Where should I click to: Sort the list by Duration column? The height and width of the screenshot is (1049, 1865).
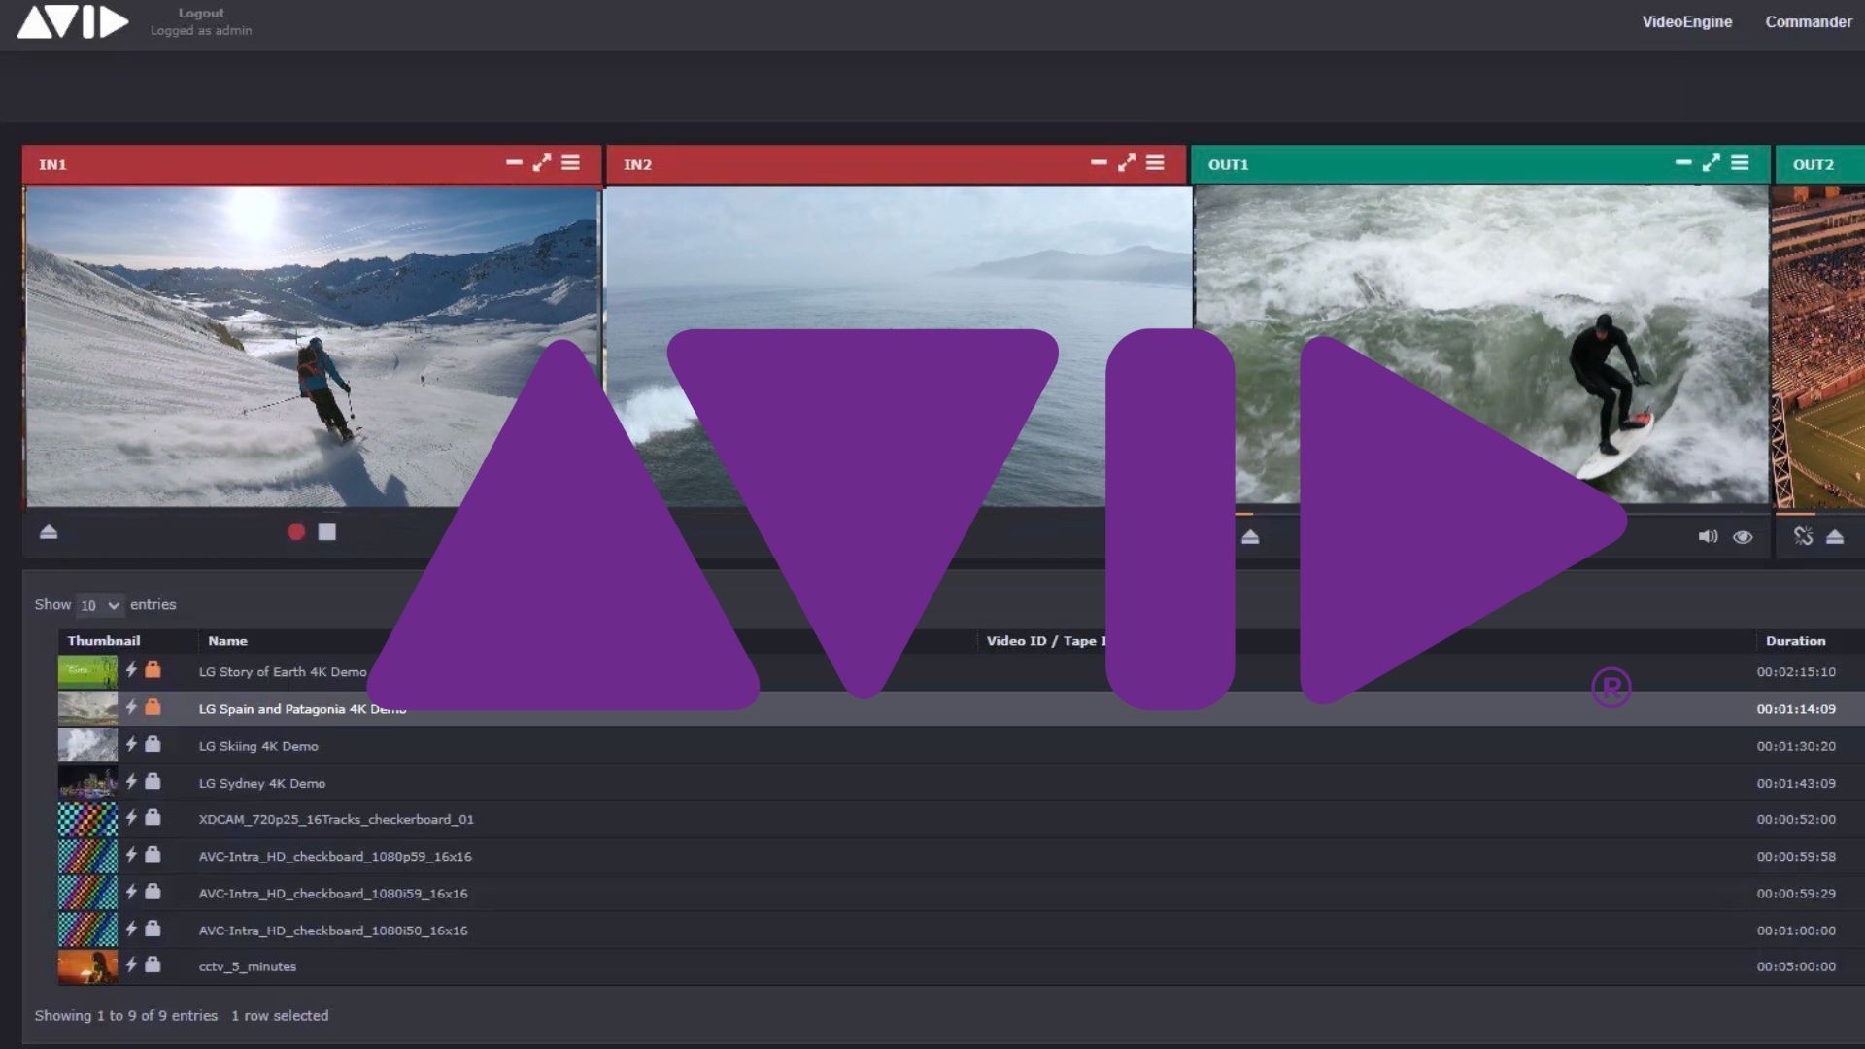(x=1795, y=640)
